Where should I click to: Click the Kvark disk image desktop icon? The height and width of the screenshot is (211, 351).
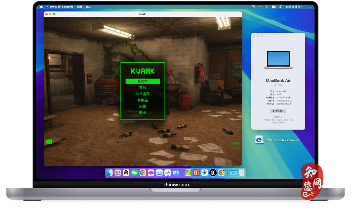[x=259, y=140]
